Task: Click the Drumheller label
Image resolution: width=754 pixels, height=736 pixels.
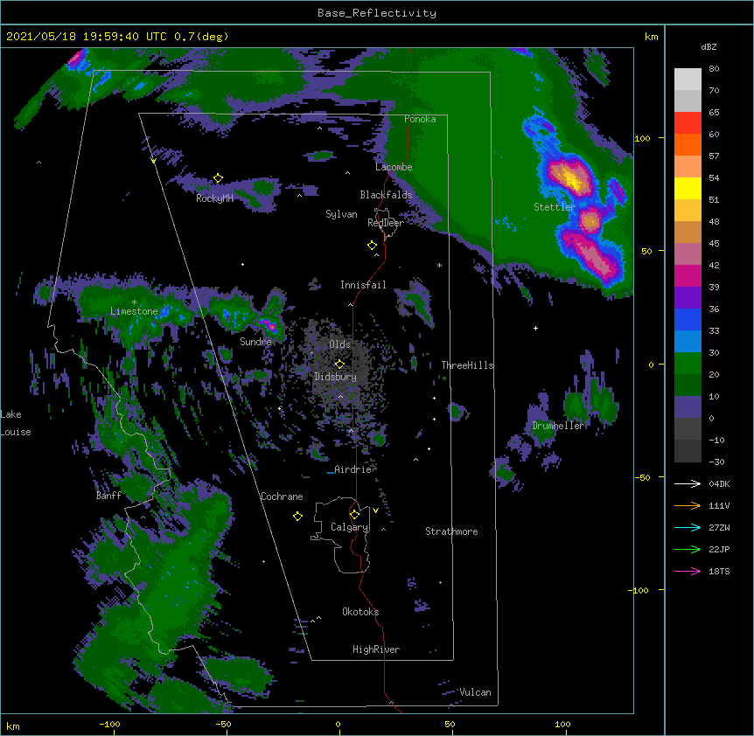Action: (558, 426)
